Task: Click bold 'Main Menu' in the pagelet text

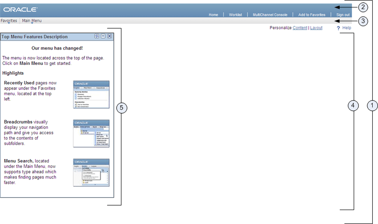Action: (x=31, y=64)
